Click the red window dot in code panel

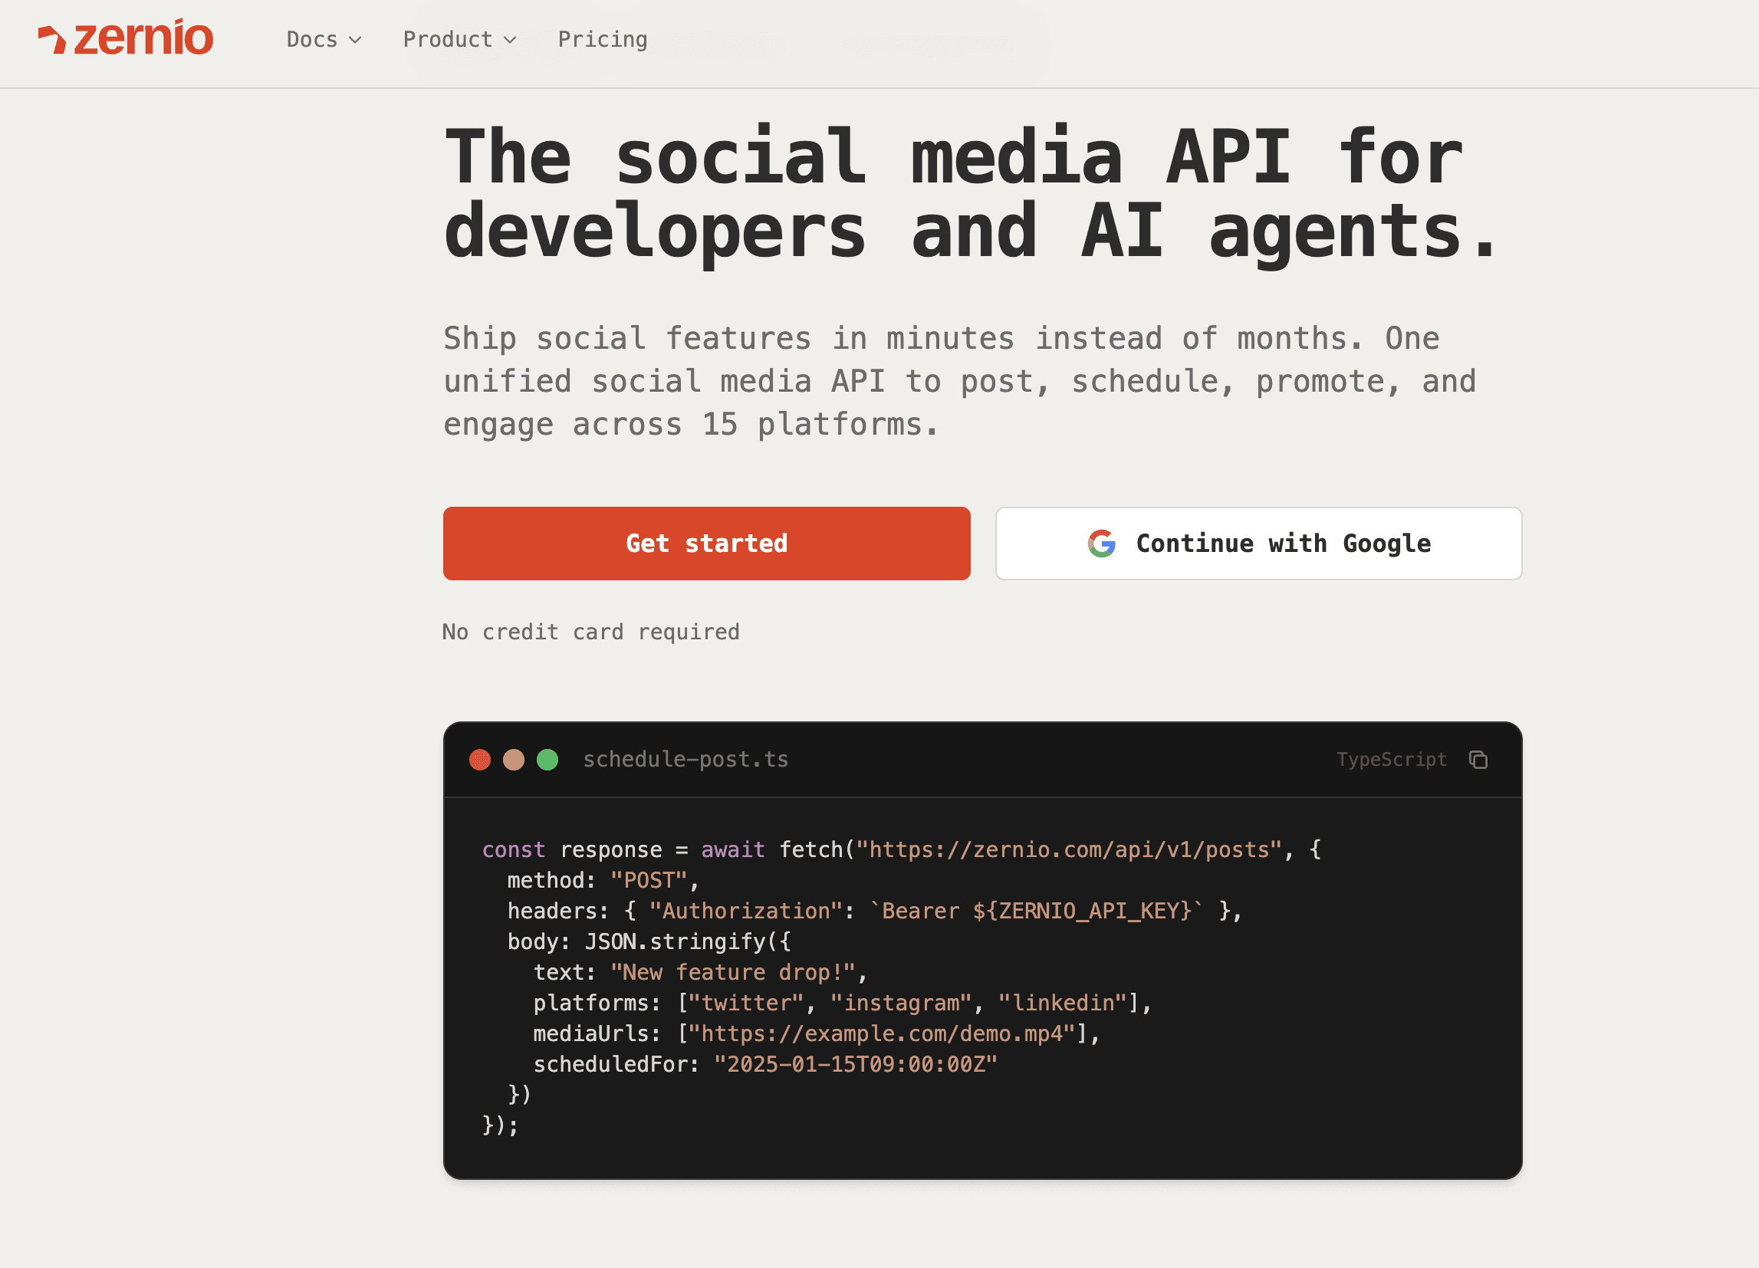point(480,760)
